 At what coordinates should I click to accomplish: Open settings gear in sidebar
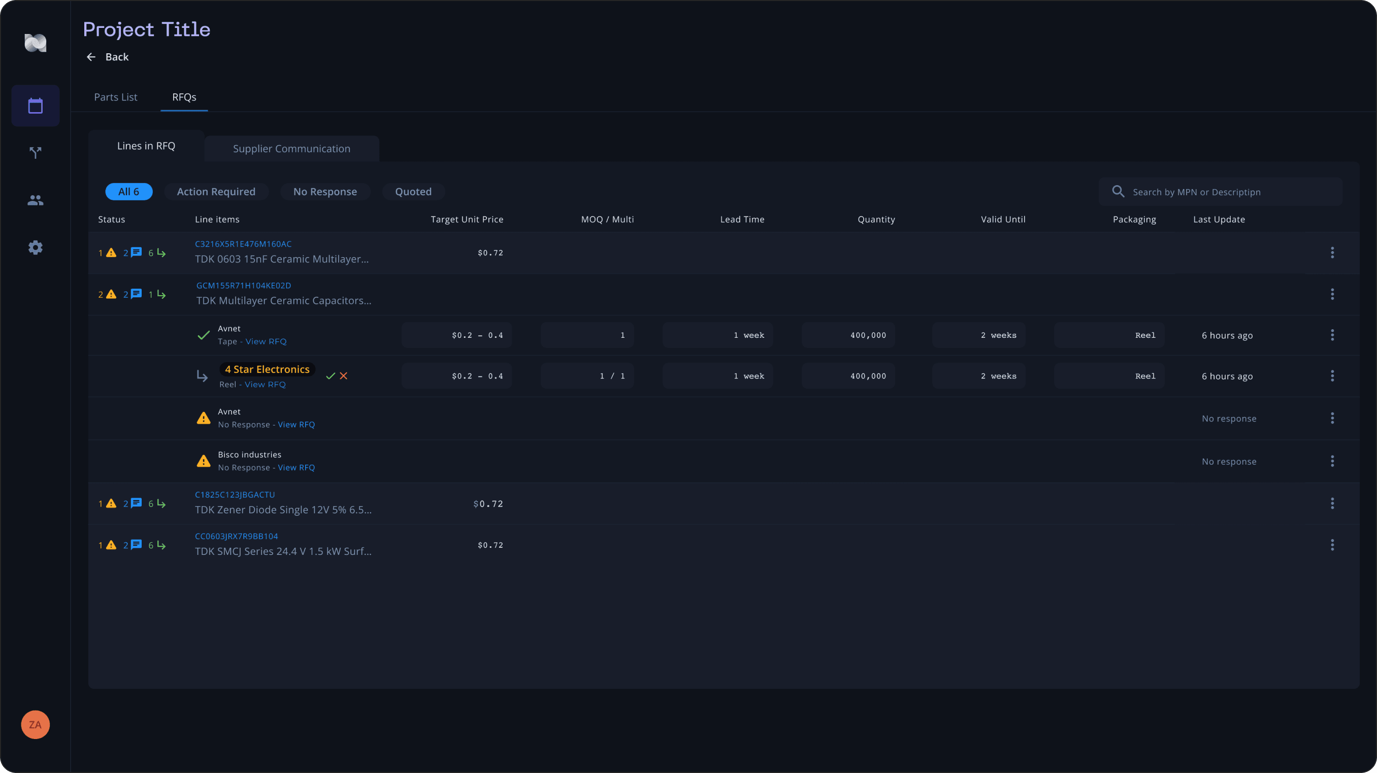[35, 248]
